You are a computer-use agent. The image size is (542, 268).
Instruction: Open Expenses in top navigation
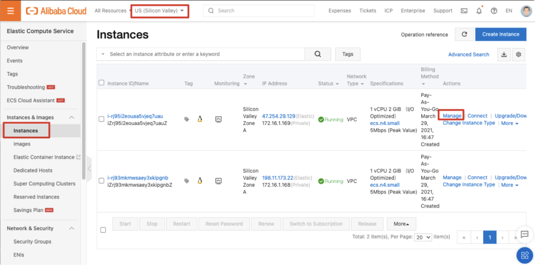(339, 11)
